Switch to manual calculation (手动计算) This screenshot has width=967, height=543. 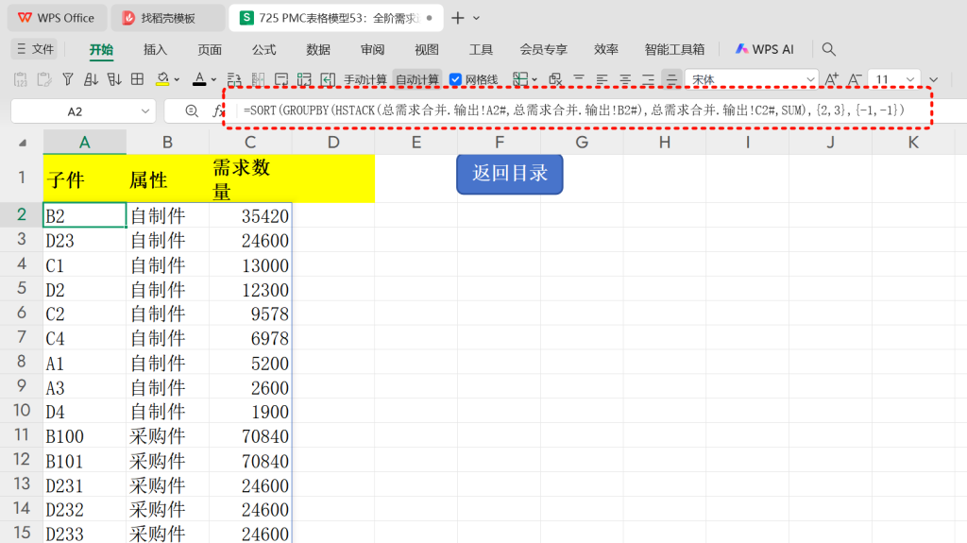click(365, 79)
